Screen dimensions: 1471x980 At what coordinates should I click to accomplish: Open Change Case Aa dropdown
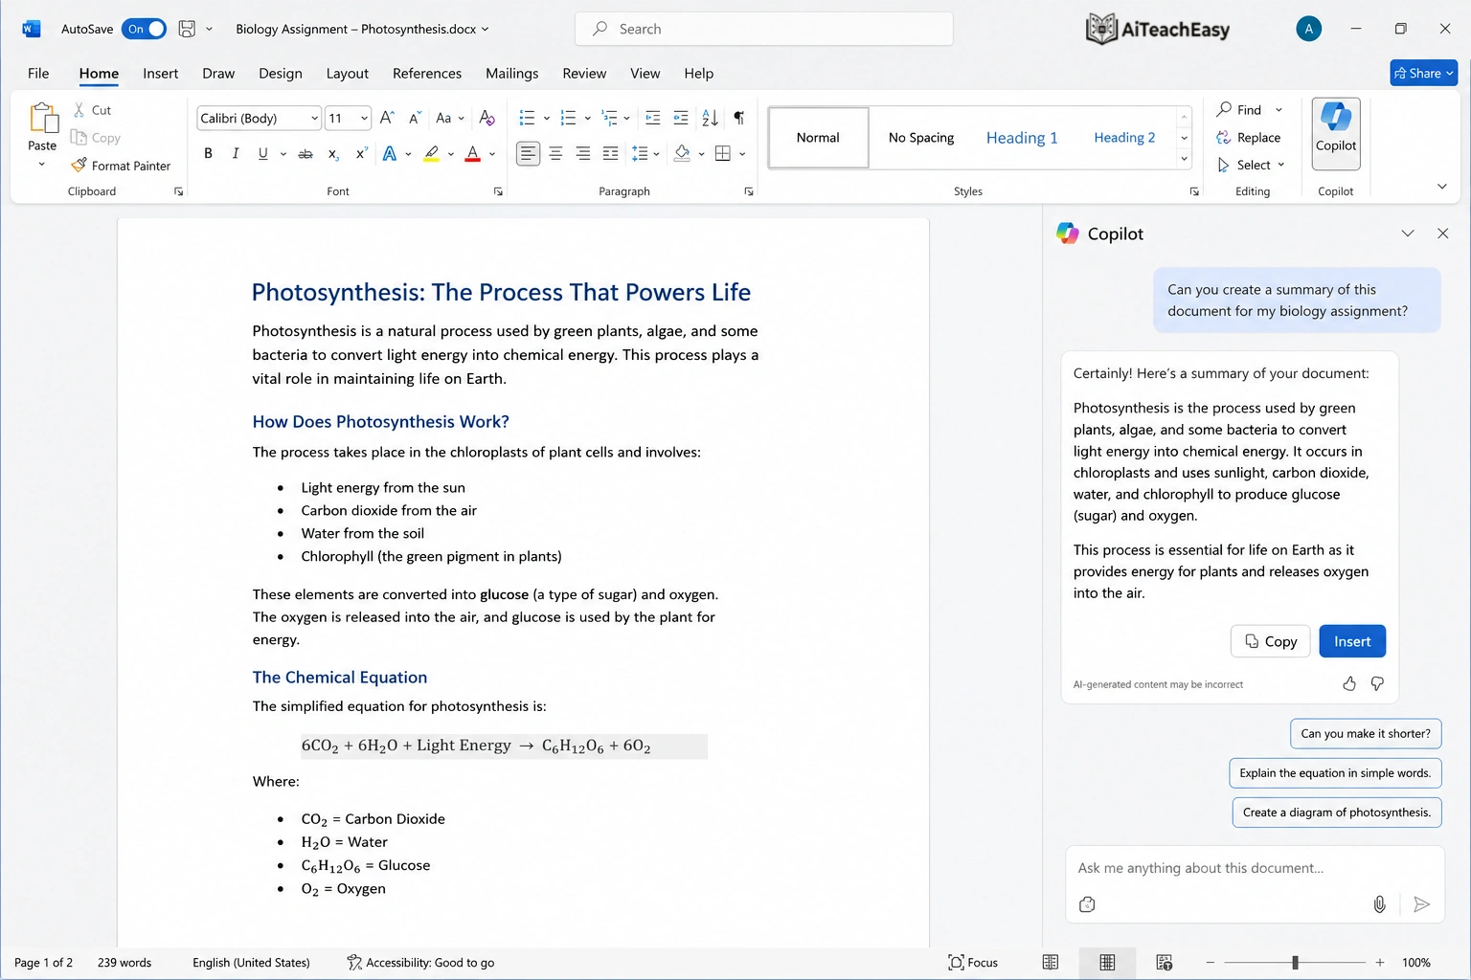[449, 118]
